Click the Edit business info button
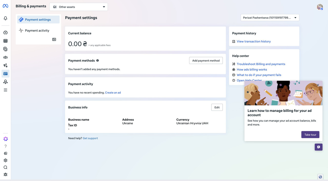 pos(217,107)
